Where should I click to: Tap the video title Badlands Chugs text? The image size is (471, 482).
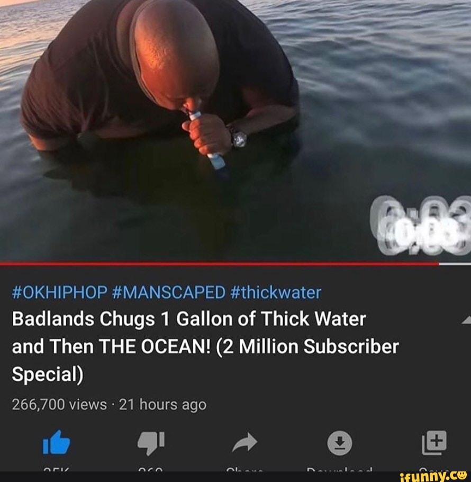[205, 346]
